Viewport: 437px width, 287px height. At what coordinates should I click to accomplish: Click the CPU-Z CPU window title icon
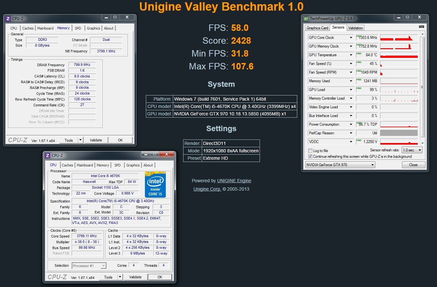(x=48, y=156)
